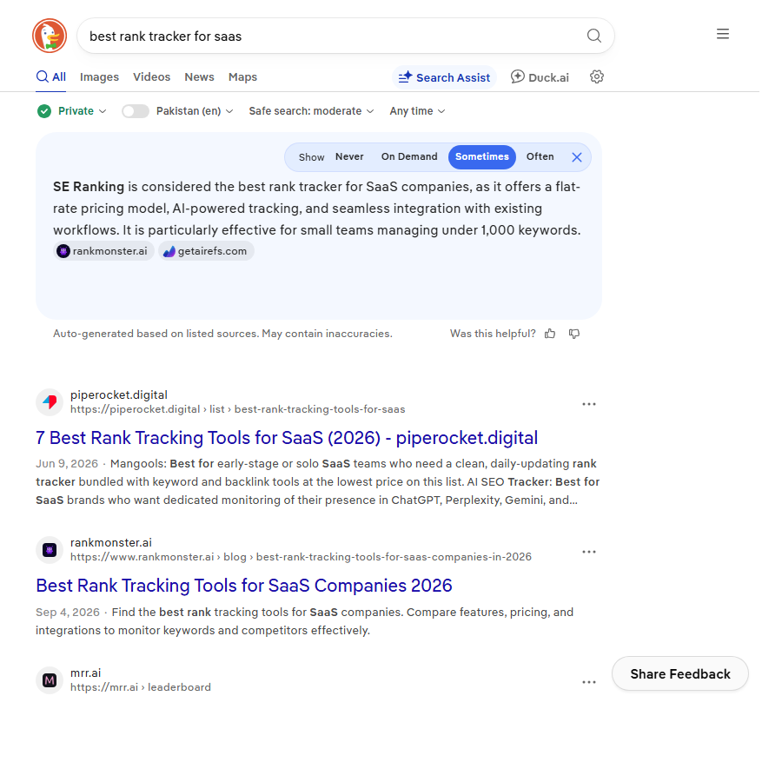Click the 'Was this helpful?' text

[493, 334]
